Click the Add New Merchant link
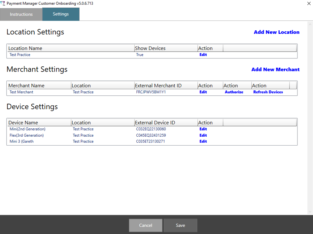 click(x=275, y=69)
